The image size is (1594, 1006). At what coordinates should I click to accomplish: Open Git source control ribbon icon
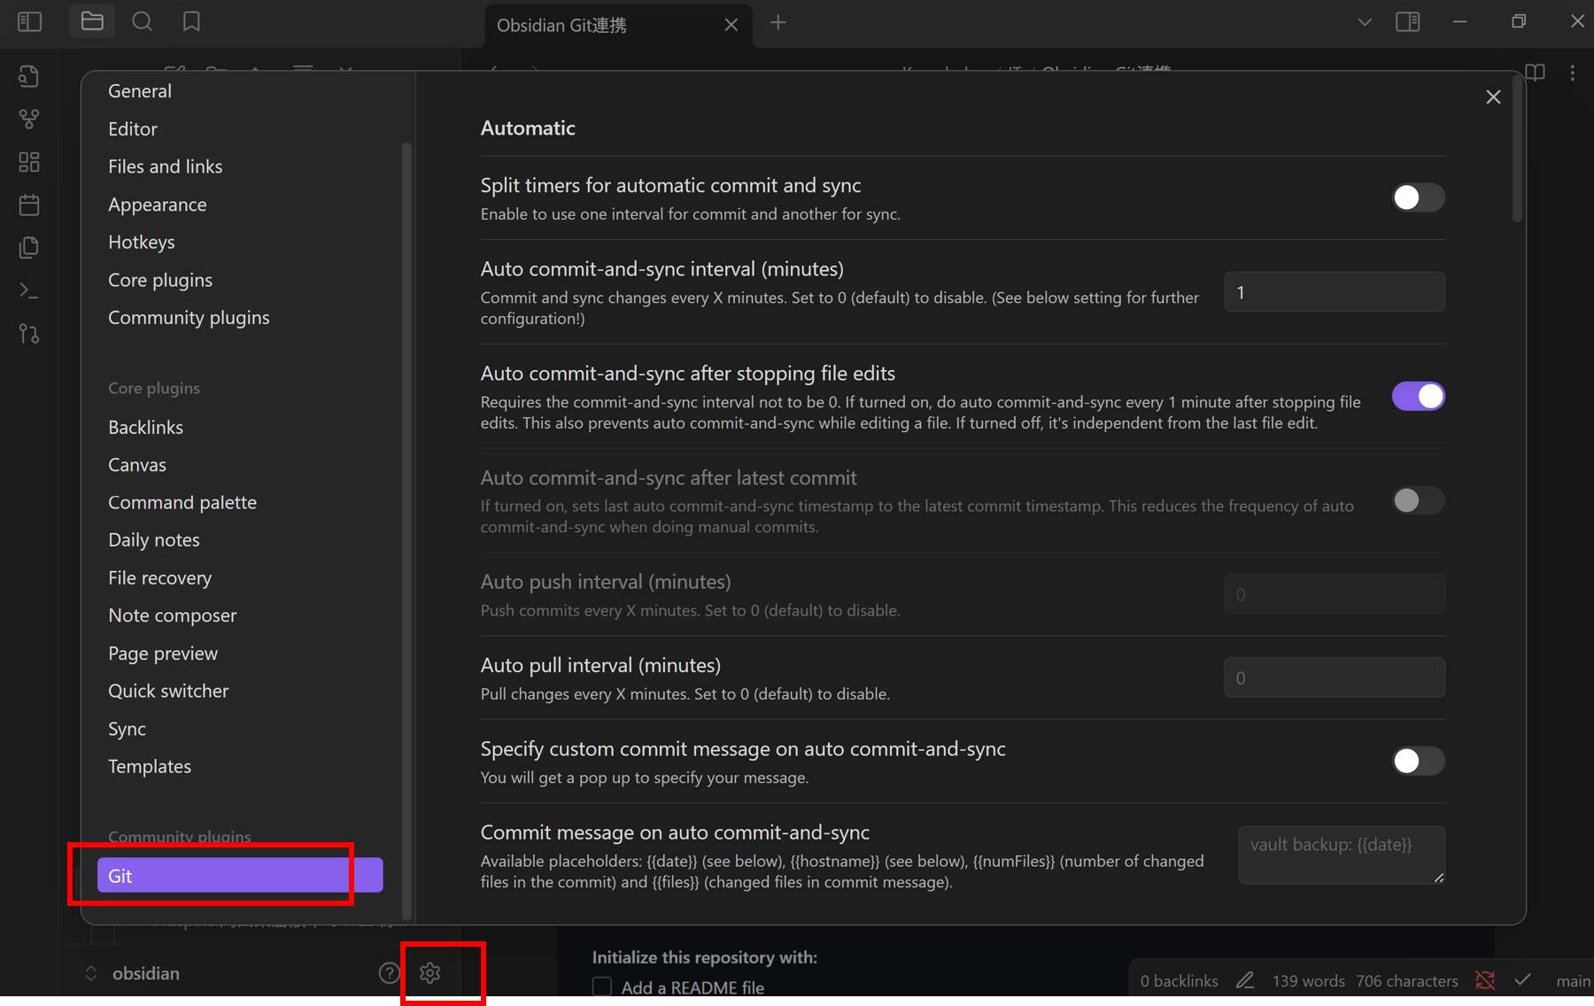pyautogui.click(x=29, y=334)
